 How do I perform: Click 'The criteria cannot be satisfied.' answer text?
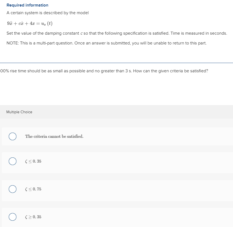54,136
